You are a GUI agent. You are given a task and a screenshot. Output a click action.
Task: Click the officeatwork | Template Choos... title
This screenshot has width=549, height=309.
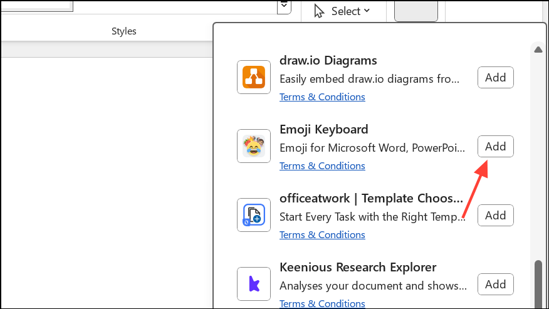click(371, 198)
